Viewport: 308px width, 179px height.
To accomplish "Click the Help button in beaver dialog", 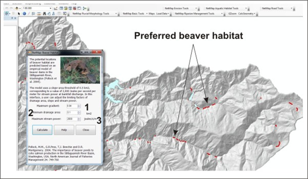I will (x=64, y=130).
